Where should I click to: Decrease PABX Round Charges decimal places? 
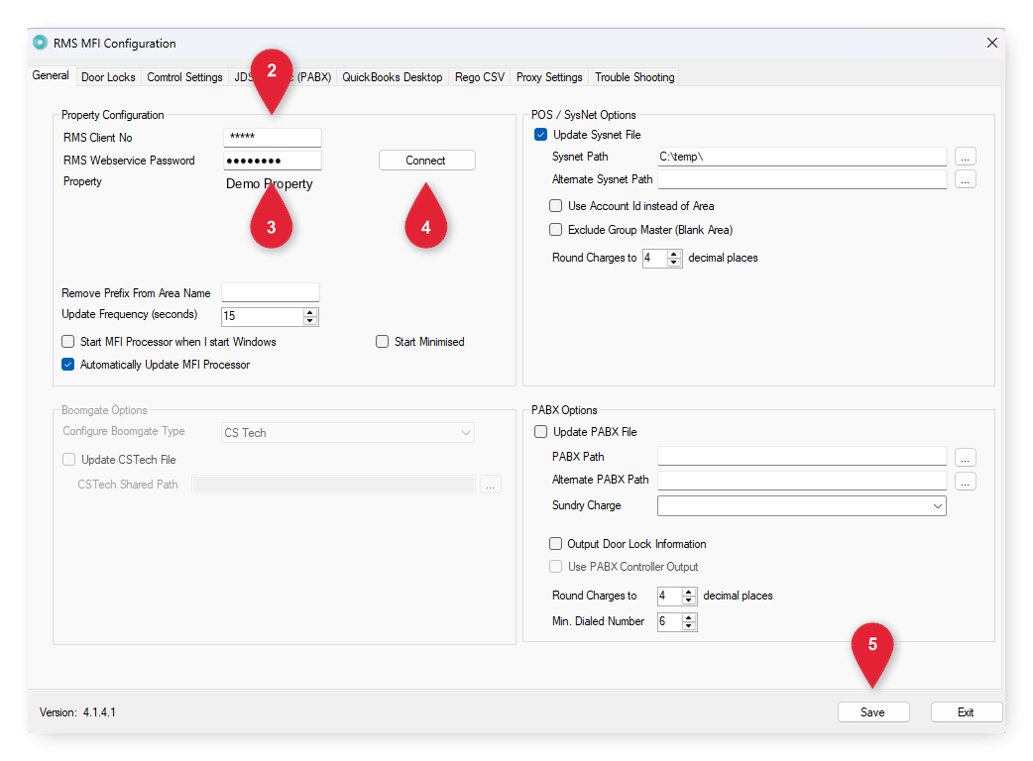[x=688, y=599]
